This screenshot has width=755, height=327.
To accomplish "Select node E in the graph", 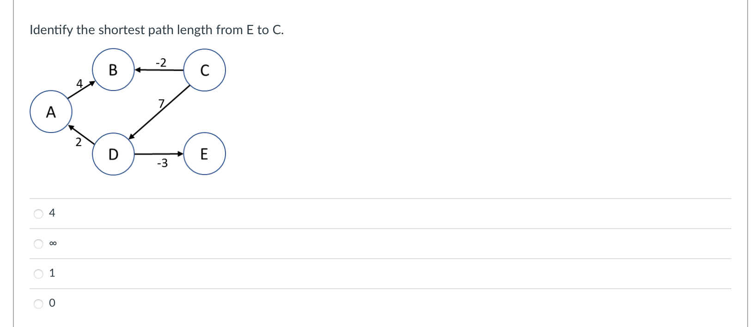I will [x=205, y=154].
